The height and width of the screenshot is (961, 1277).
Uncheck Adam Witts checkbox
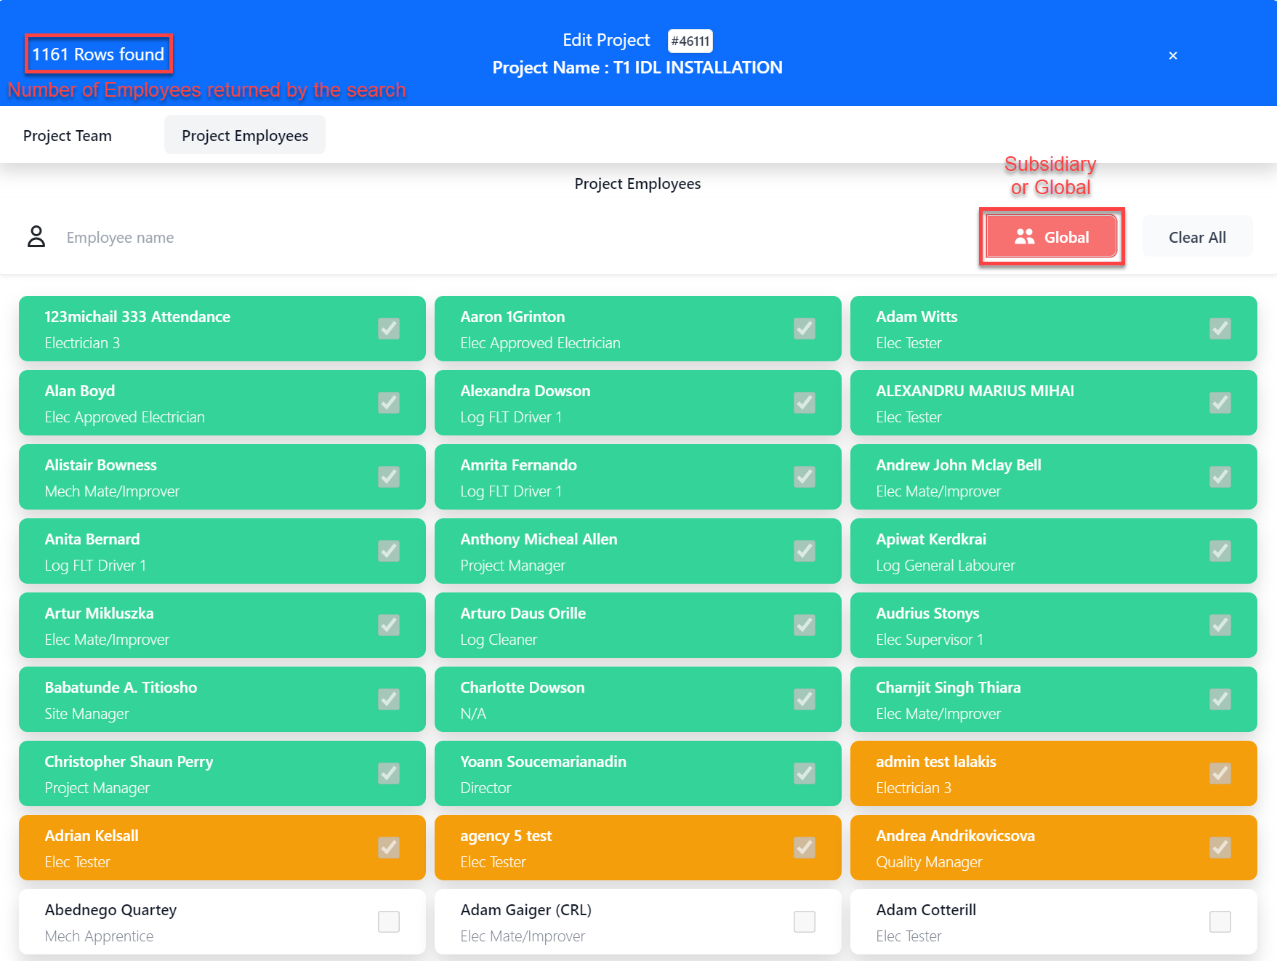(1220, 329)
